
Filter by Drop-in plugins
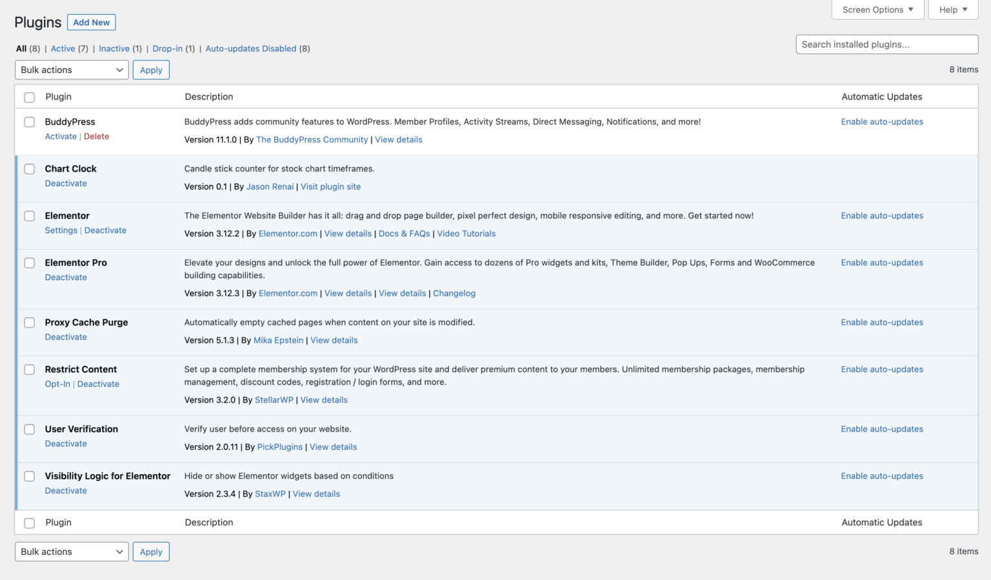point(168,48)
